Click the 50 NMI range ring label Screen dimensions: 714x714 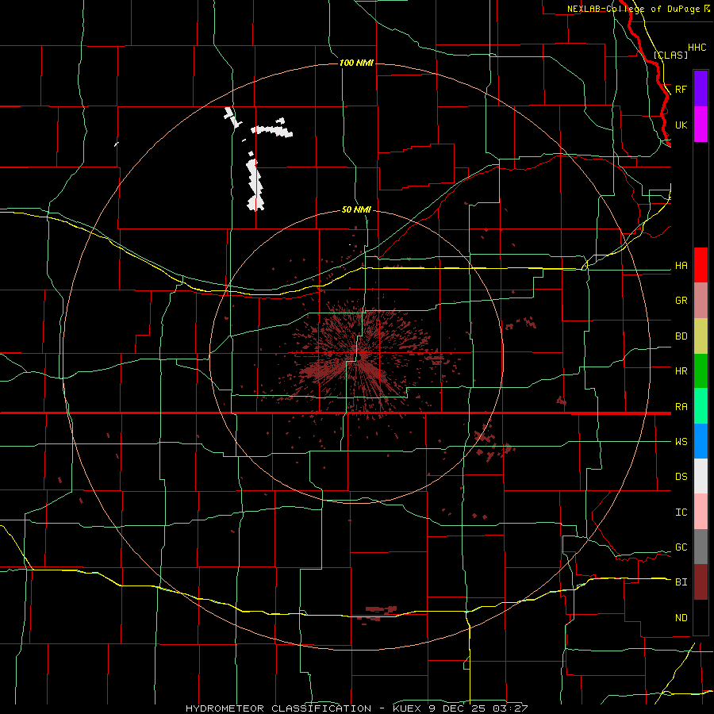coord(356,210)
